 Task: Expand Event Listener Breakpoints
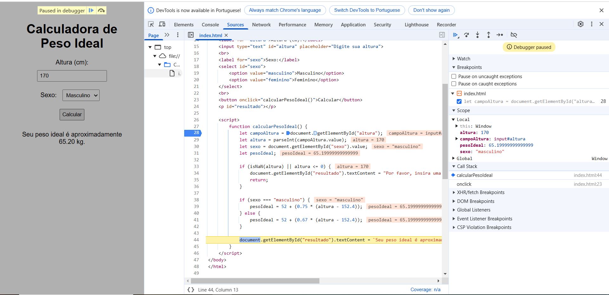[x=454, y=219]
